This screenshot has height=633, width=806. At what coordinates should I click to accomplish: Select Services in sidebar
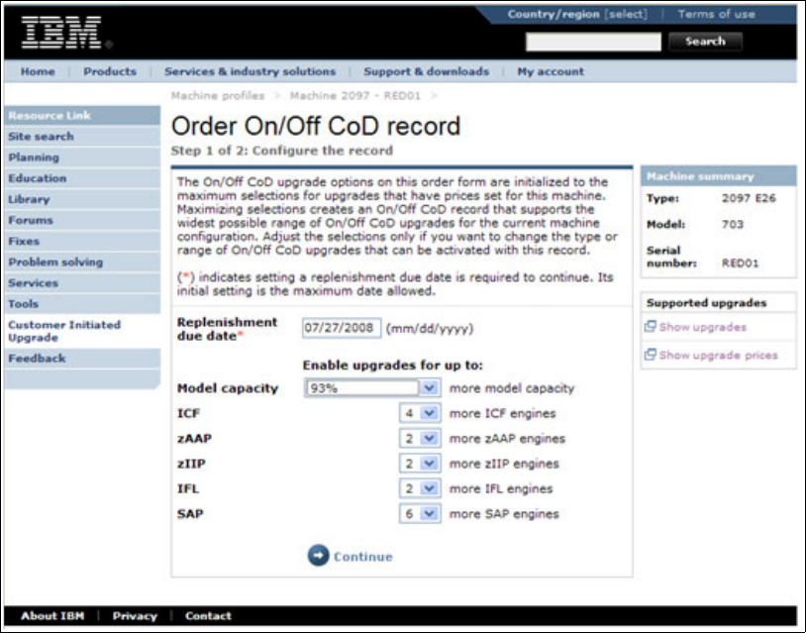82,282
